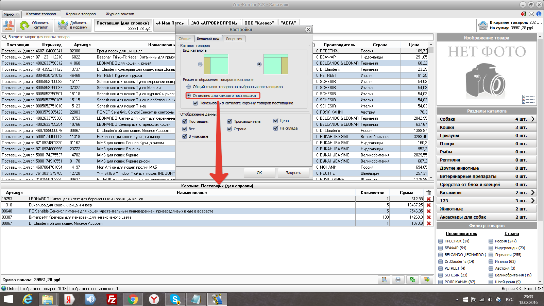Screen dimensions: 544x306
Task: Confirm settings with OK button
Action: pyautogui.click(x=259, y=173)
